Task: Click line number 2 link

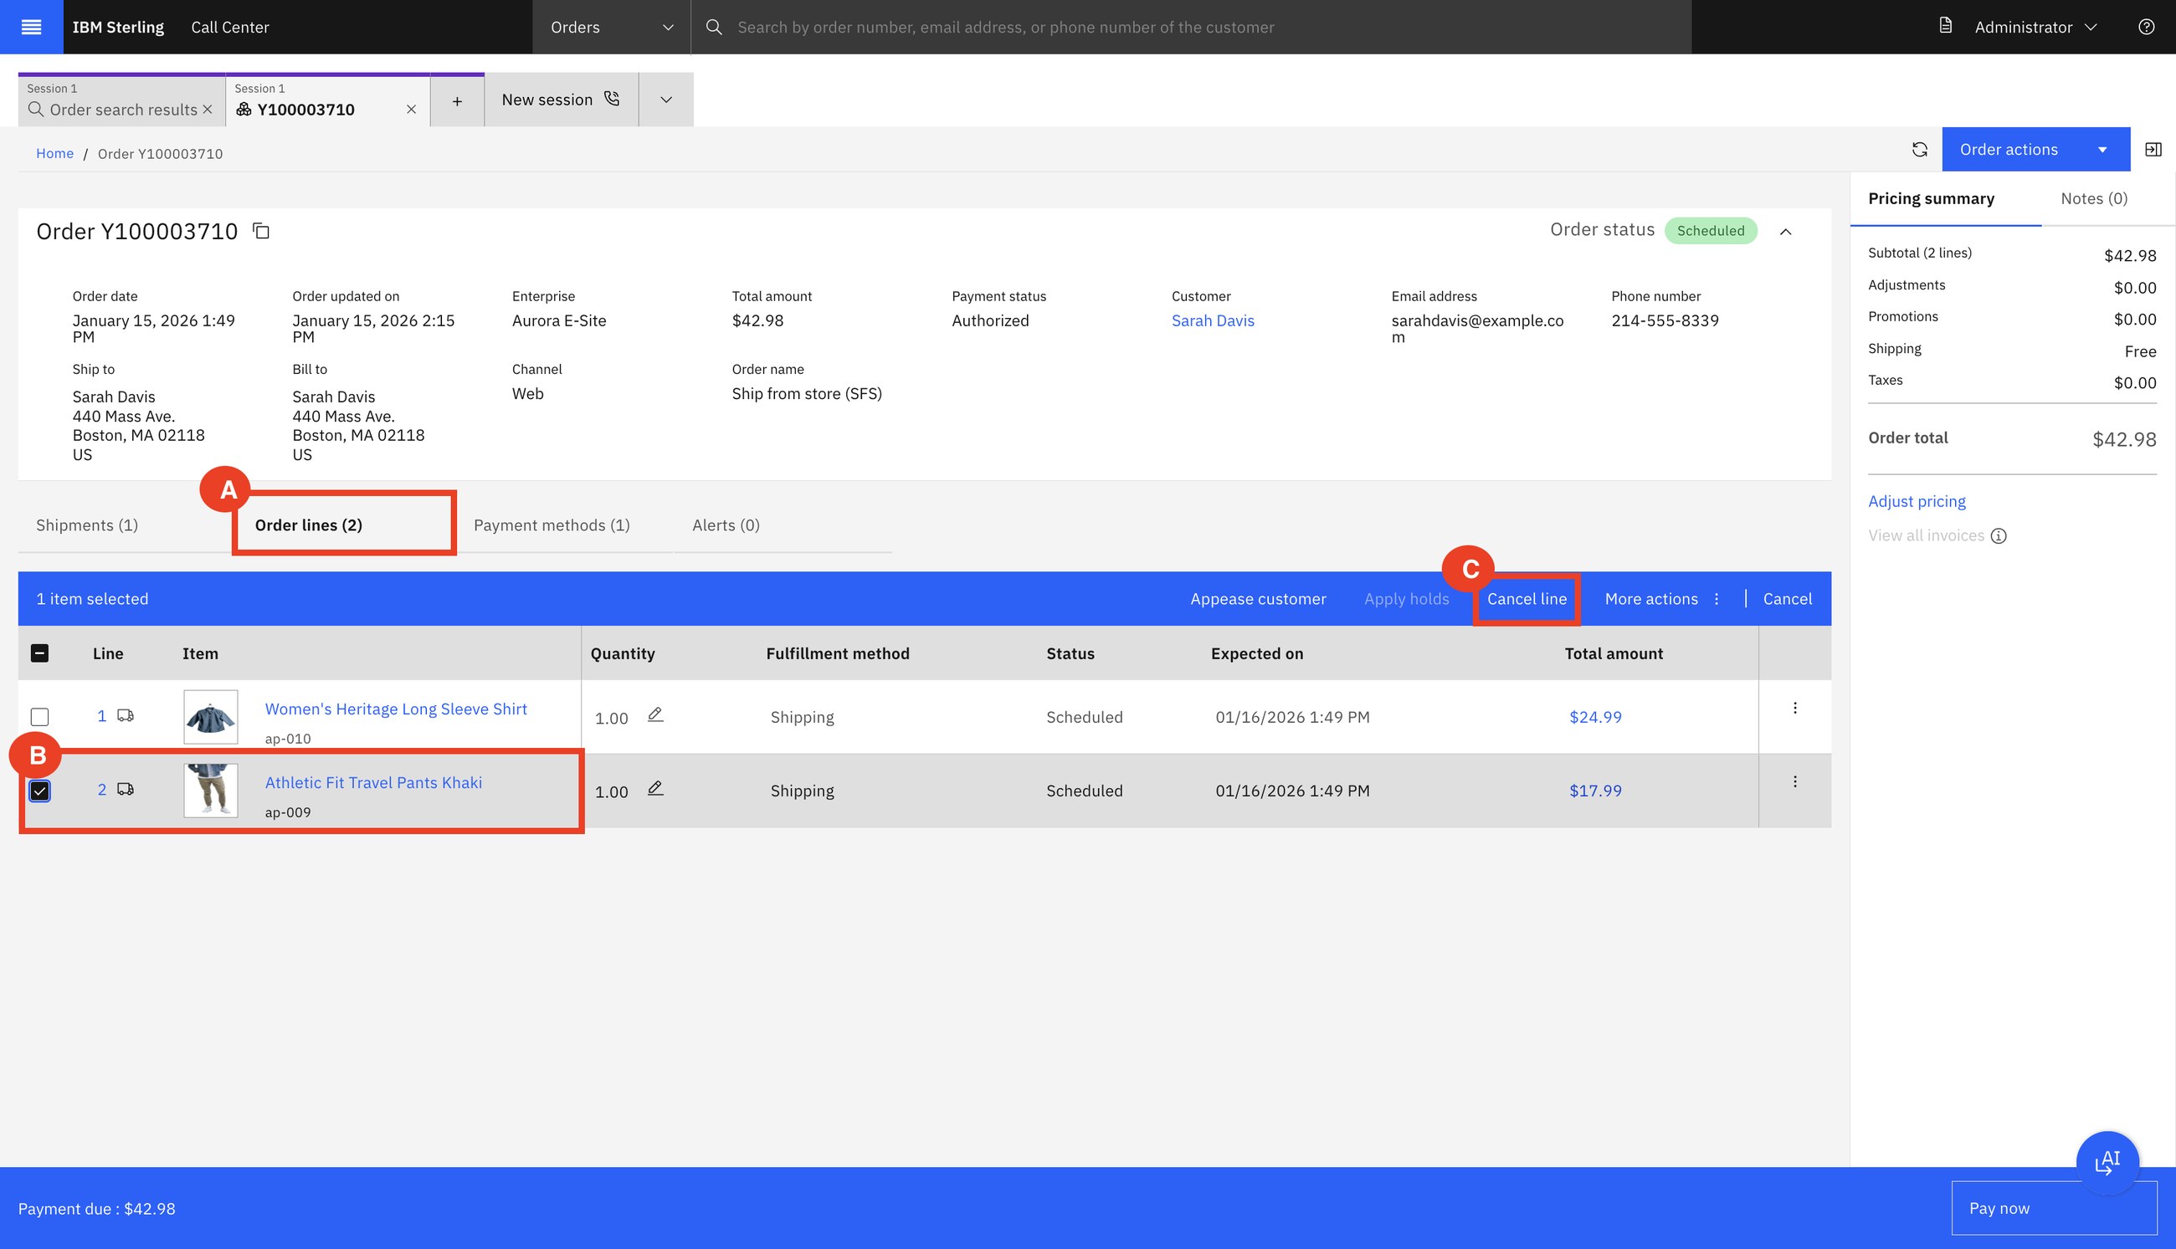Action: (102, 789)
